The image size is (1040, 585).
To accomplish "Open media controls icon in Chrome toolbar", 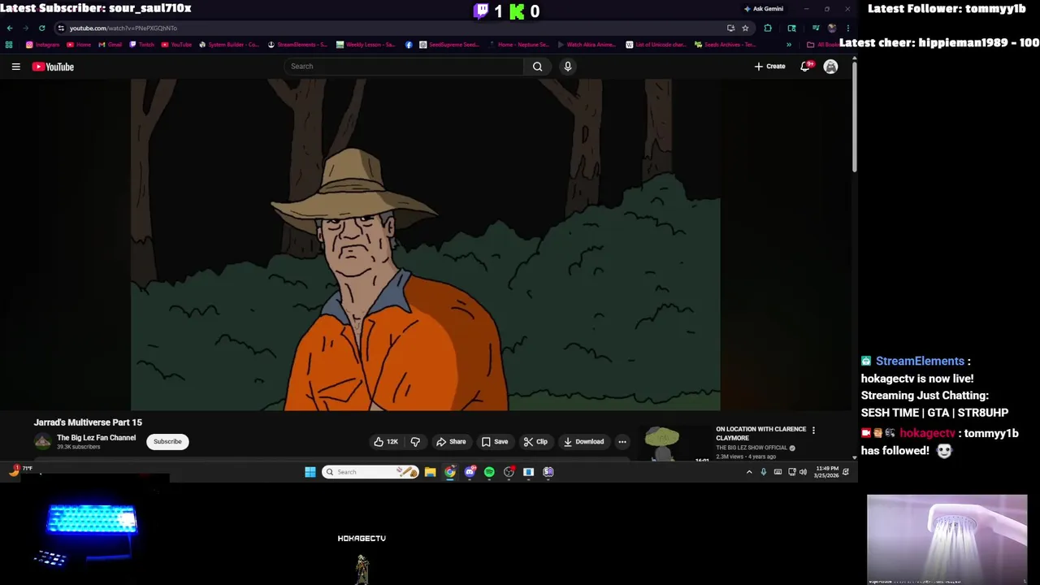I will (816, 28).
